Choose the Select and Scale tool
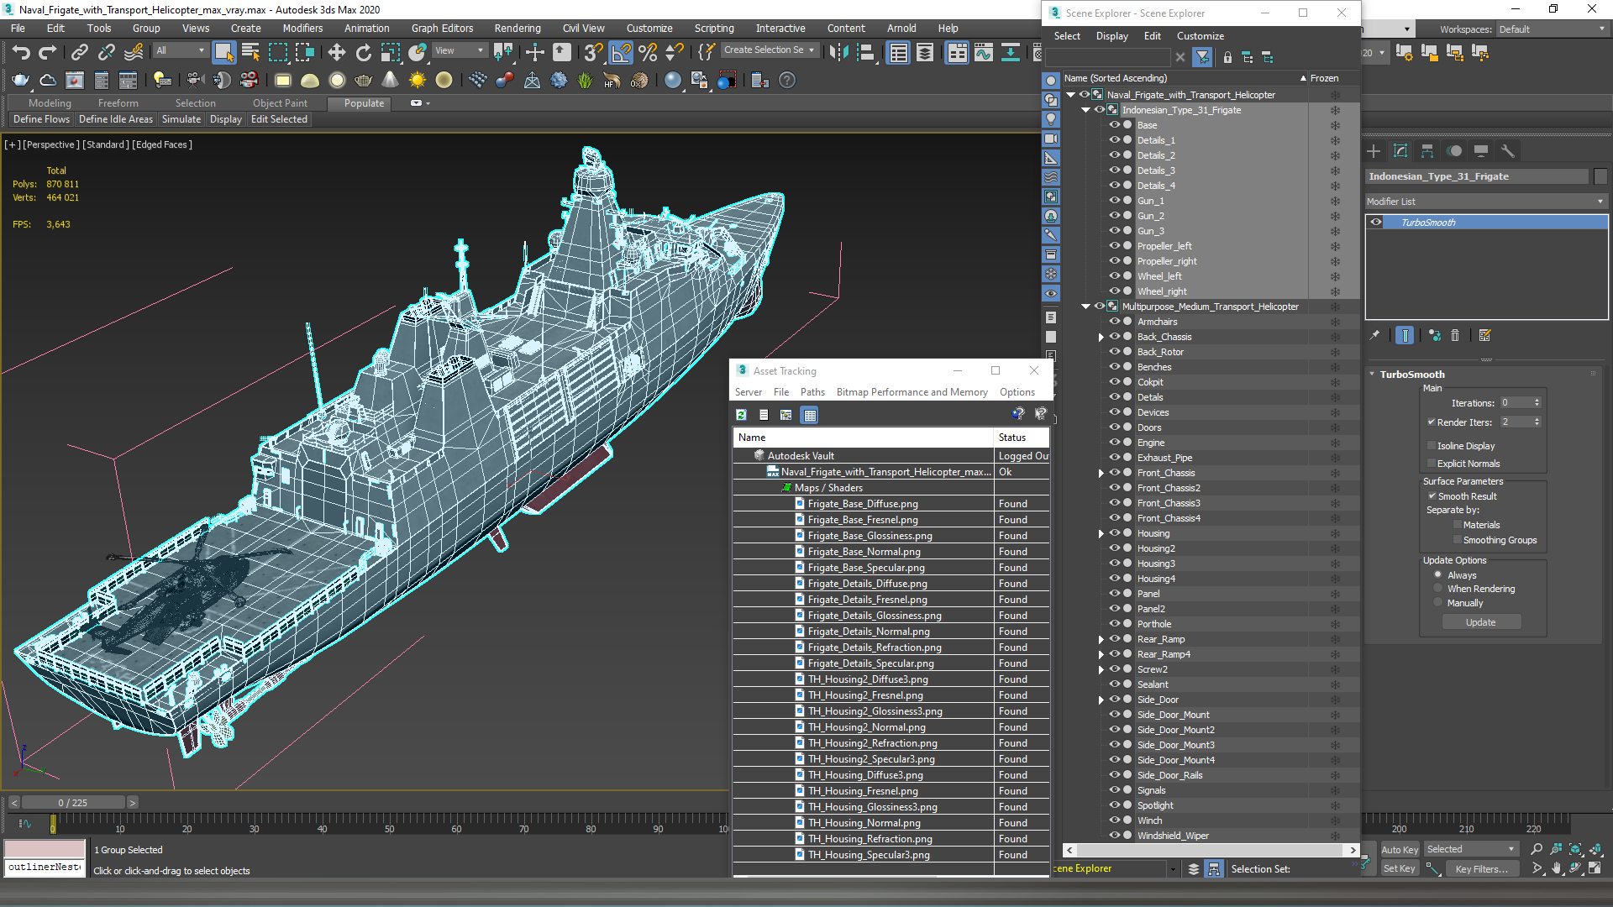The width and height of the screenshot is (1613, 907). click(391, 53)
